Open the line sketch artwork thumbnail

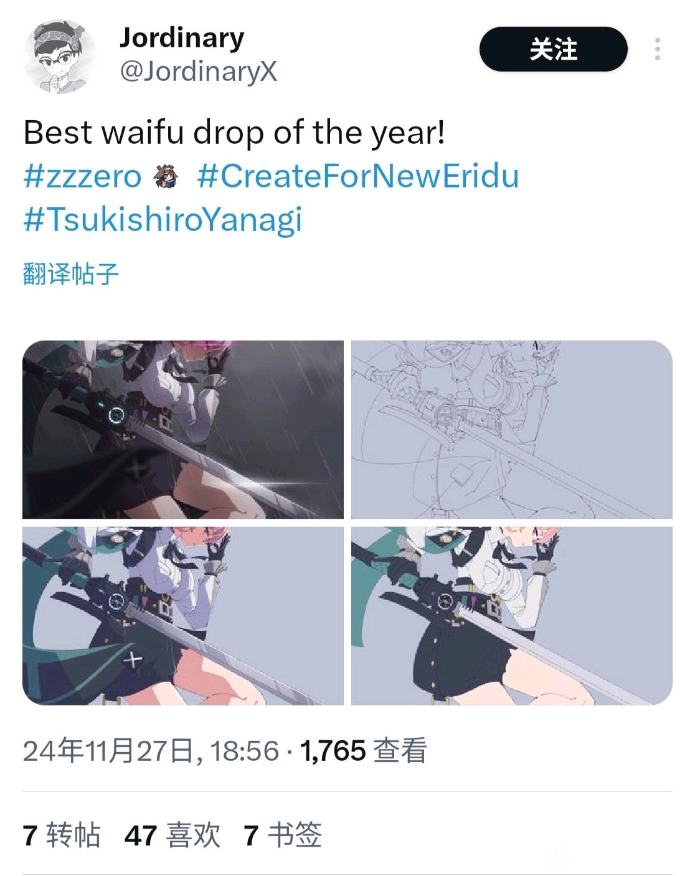512,430
